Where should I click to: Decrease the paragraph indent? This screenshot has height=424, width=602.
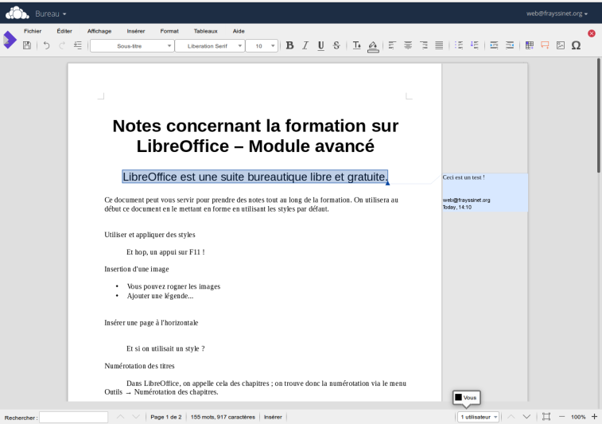(510, 45)
